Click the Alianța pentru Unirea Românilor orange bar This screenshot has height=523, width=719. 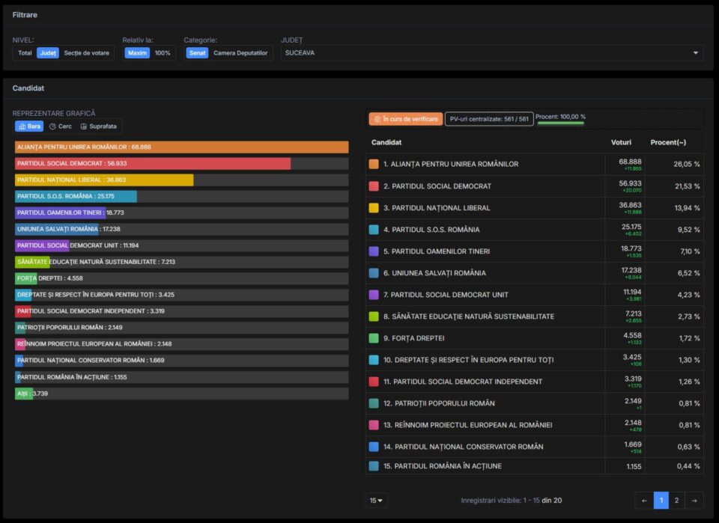pos(181,147)
